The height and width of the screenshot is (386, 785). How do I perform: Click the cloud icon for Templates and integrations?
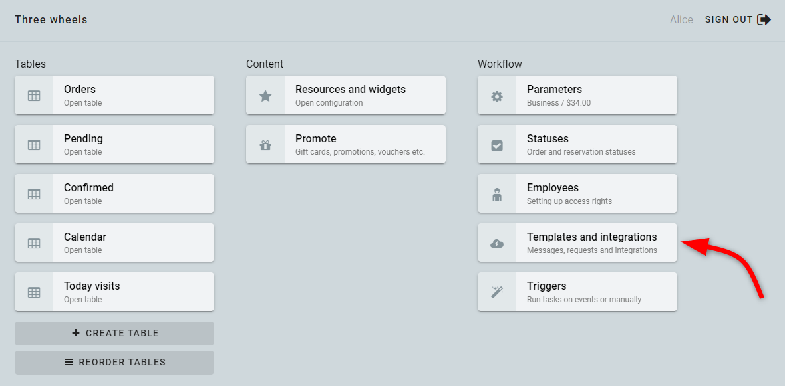pyautogui.click(x=497, y=243)
